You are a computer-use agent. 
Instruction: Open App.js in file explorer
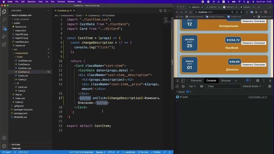pyautogui.click(x=18, y=95)
